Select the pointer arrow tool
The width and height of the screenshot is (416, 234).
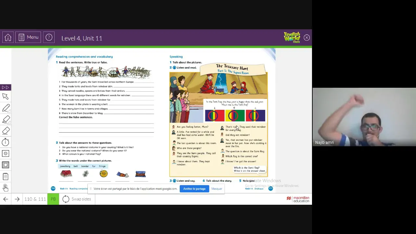tap(5, 97)
